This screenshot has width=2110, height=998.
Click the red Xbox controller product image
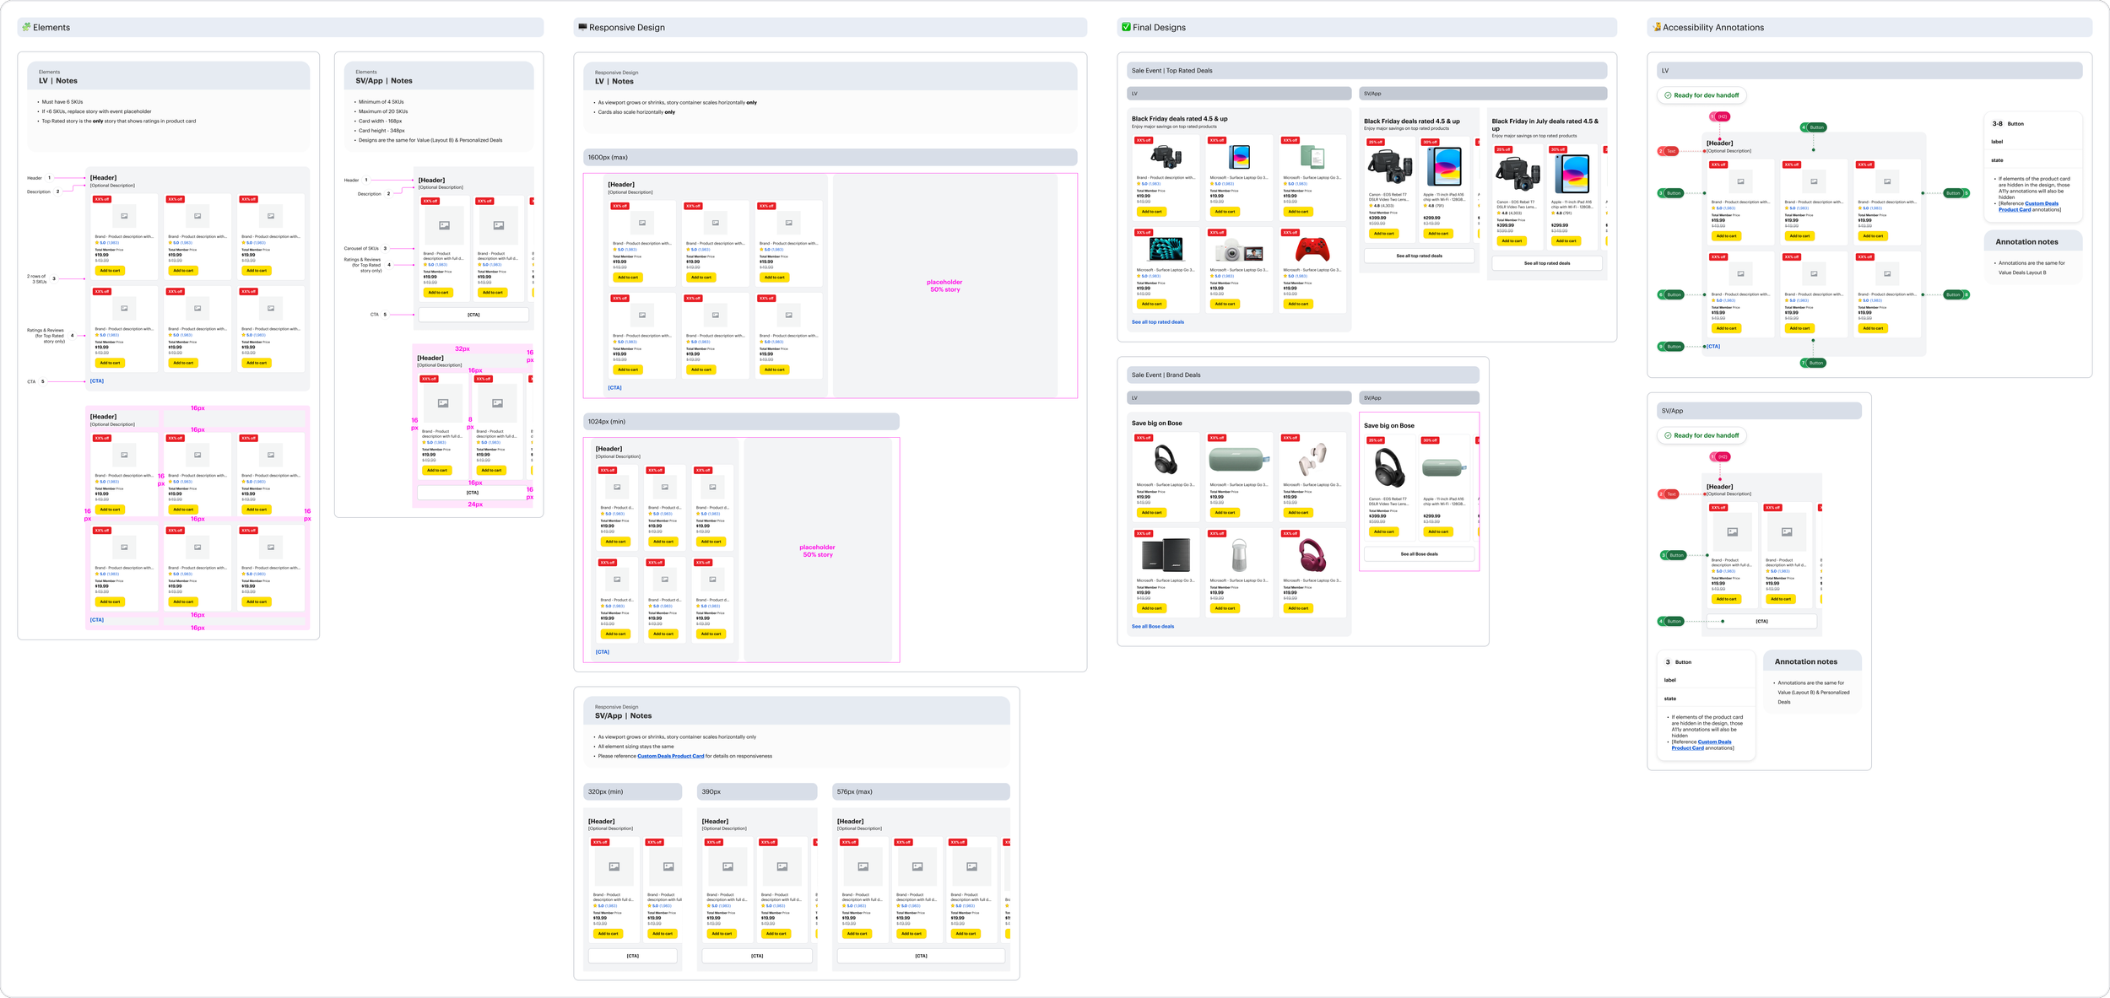[x=1312, y=250]
